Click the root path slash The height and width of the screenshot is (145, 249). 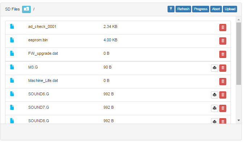[34, 9]
